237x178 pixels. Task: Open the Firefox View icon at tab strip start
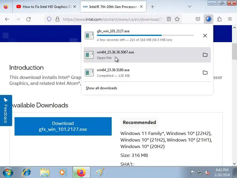click(x=6, y=7)
